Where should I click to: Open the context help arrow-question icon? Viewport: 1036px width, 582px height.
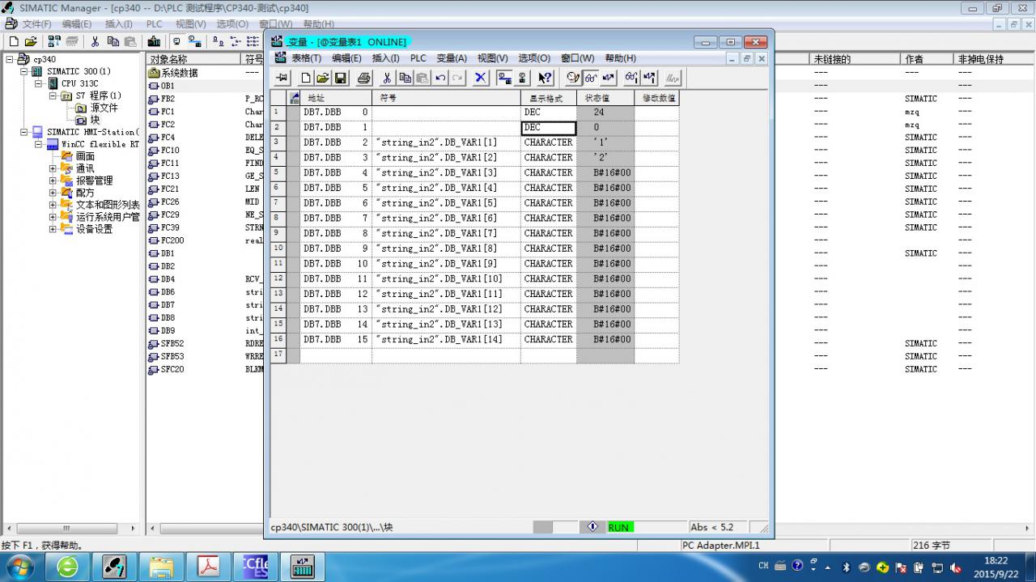coord(545,78)
